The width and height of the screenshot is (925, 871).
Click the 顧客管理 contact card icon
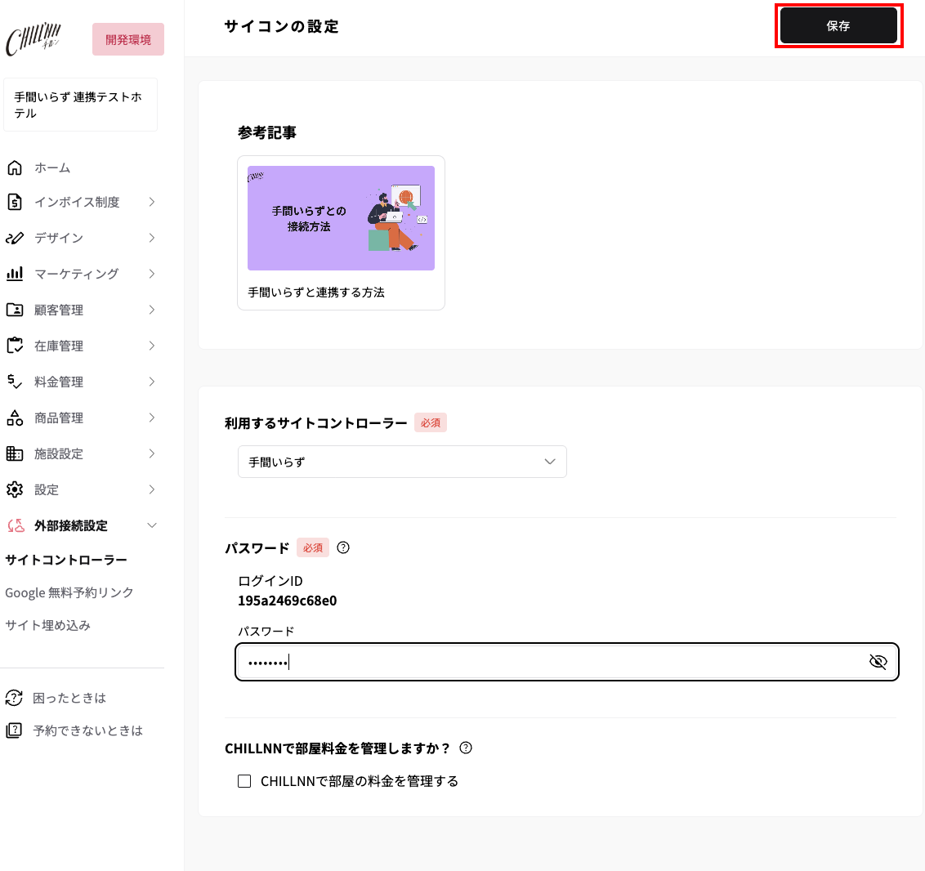point(15,310)
